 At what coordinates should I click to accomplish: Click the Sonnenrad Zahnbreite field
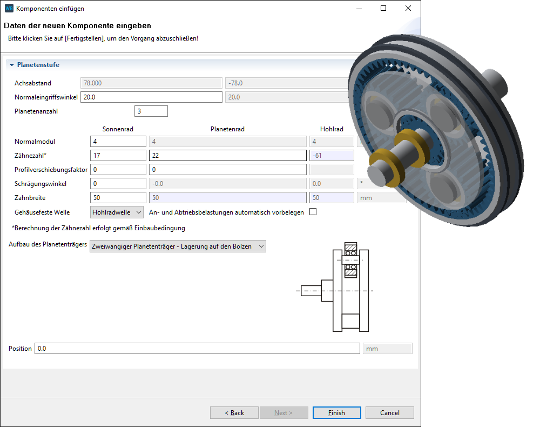[118, 198]
